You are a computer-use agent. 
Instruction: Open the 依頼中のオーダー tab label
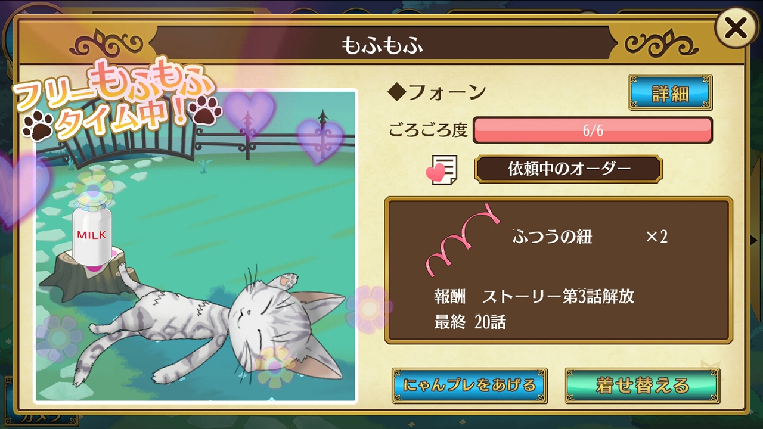coord(568,169)
